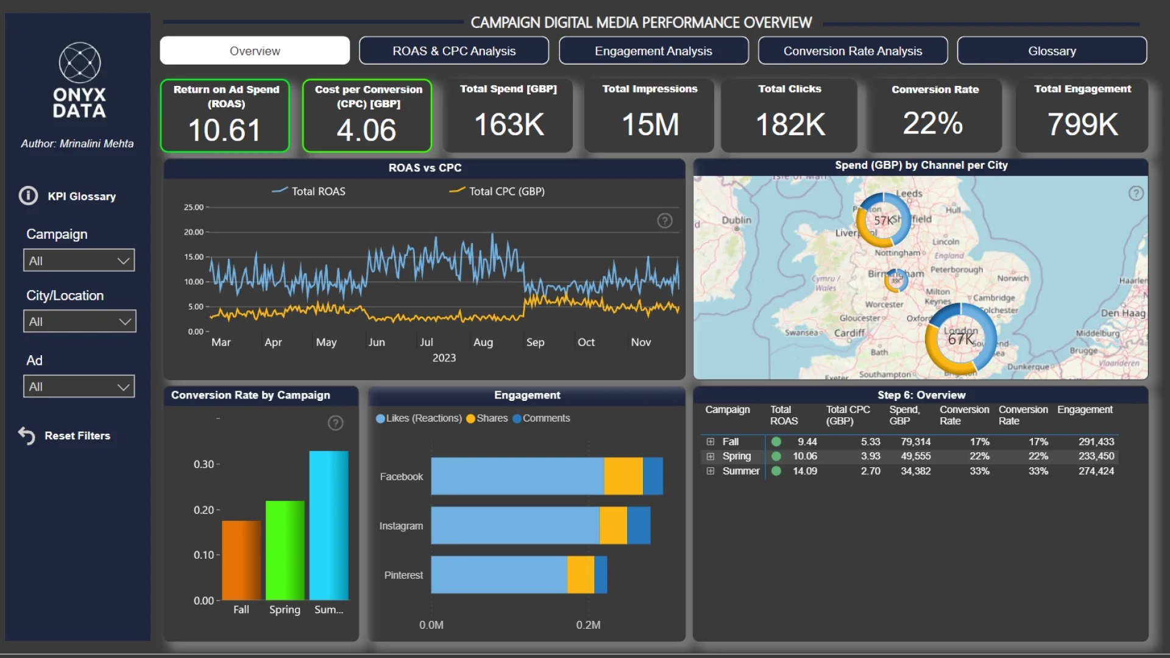Screen dimensions: 1170x658
Task: Click the Onyx Data logo
Action: pyautogui.click(x=79, y=80)
